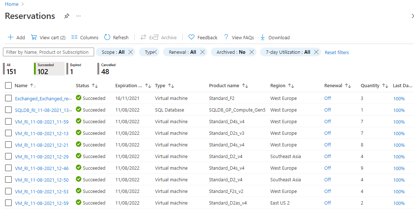The width and height of the screenshot is (414, 210).
Task: Check the Exchanged_Exchanged reservation row
Action: (8, 98)
